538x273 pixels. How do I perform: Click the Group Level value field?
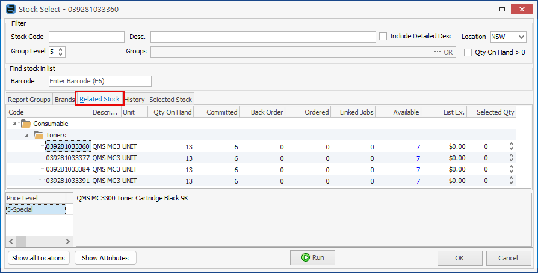pos(54,52)
